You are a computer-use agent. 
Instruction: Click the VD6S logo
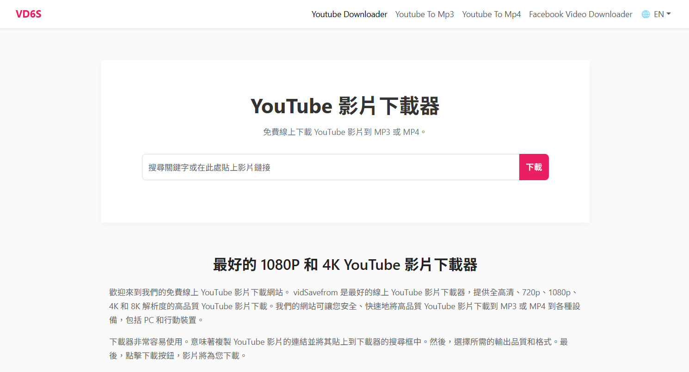(28, 14)
